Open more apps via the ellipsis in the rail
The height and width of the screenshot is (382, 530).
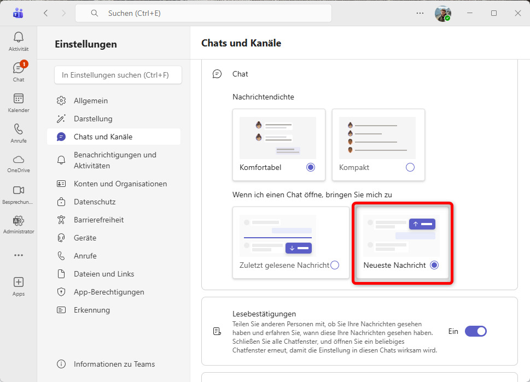(x=18, y=255)
